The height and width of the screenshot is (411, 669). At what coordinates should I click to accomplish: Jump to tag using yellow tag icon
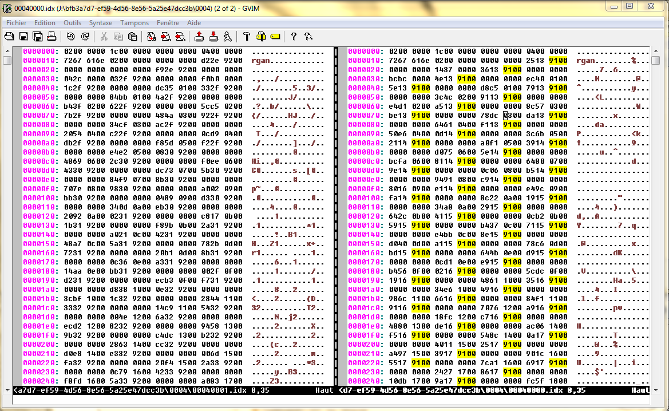click(275, 37)
